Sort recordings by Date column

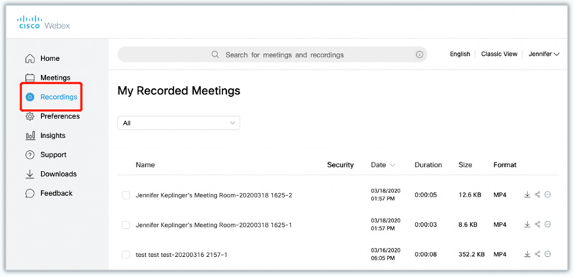(x=383, y=165)
